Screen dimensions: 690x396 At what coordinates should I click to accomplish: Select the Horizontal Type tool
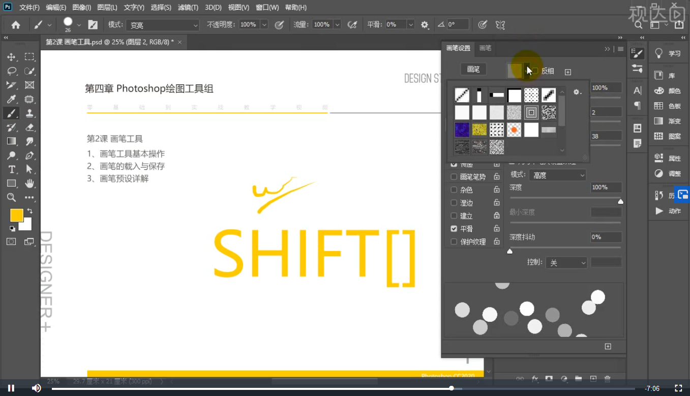(x=11, y=169)
